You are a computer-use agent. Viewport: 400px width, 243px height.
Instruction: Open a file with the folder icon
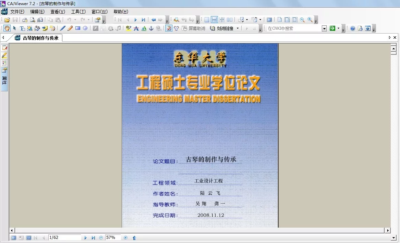(7, 20)
